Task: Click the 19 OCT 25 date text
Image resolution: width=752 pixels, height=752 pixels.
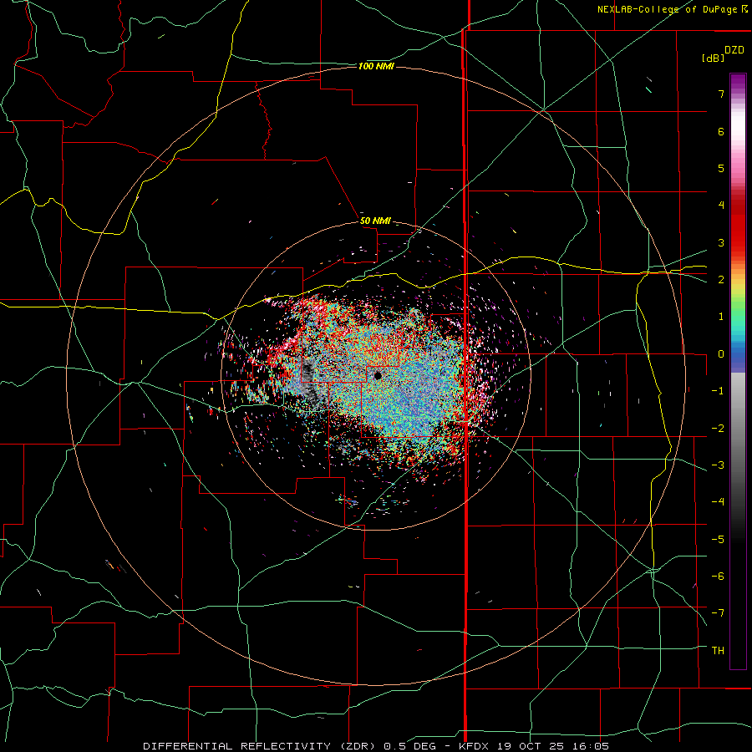Action: [532, 746]
